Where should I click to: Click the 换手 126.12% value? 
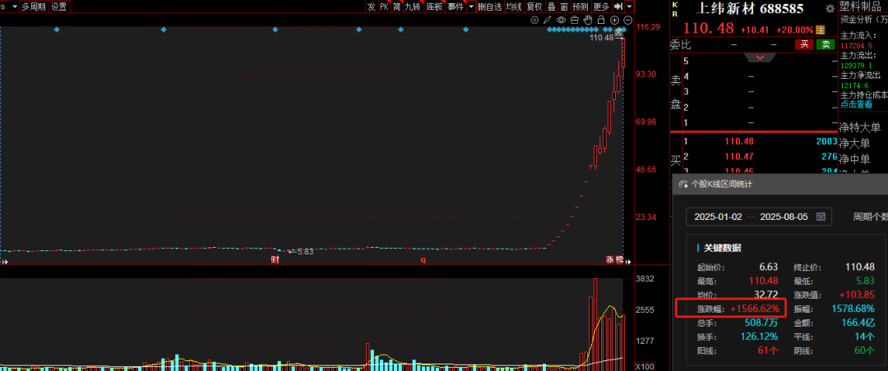pos(759,337)
